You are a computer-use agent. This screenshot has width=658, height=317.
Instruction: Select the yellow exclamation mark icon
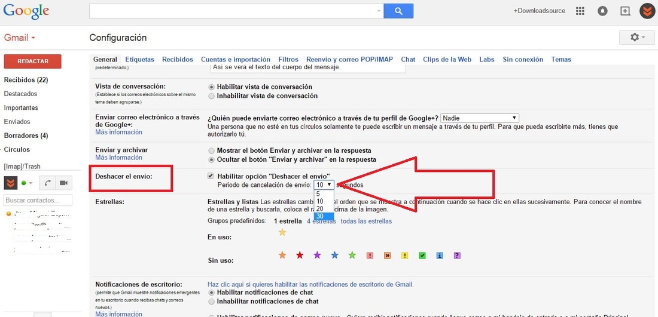(x=404, y=256)
